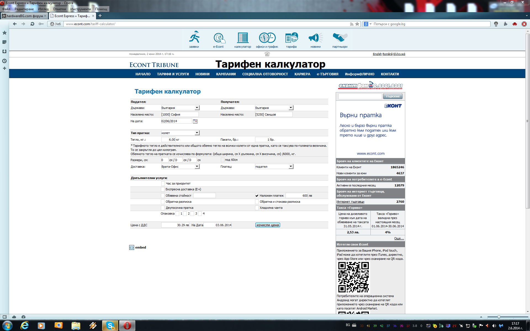The image size is (530, 331).
Task: Uncheck the Наложен платеж checkbox
Action: [x=257, y=196]
